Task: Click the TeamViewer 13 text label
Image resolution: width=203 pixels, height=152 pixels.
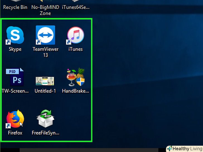Action: click(x=45, y=52)
